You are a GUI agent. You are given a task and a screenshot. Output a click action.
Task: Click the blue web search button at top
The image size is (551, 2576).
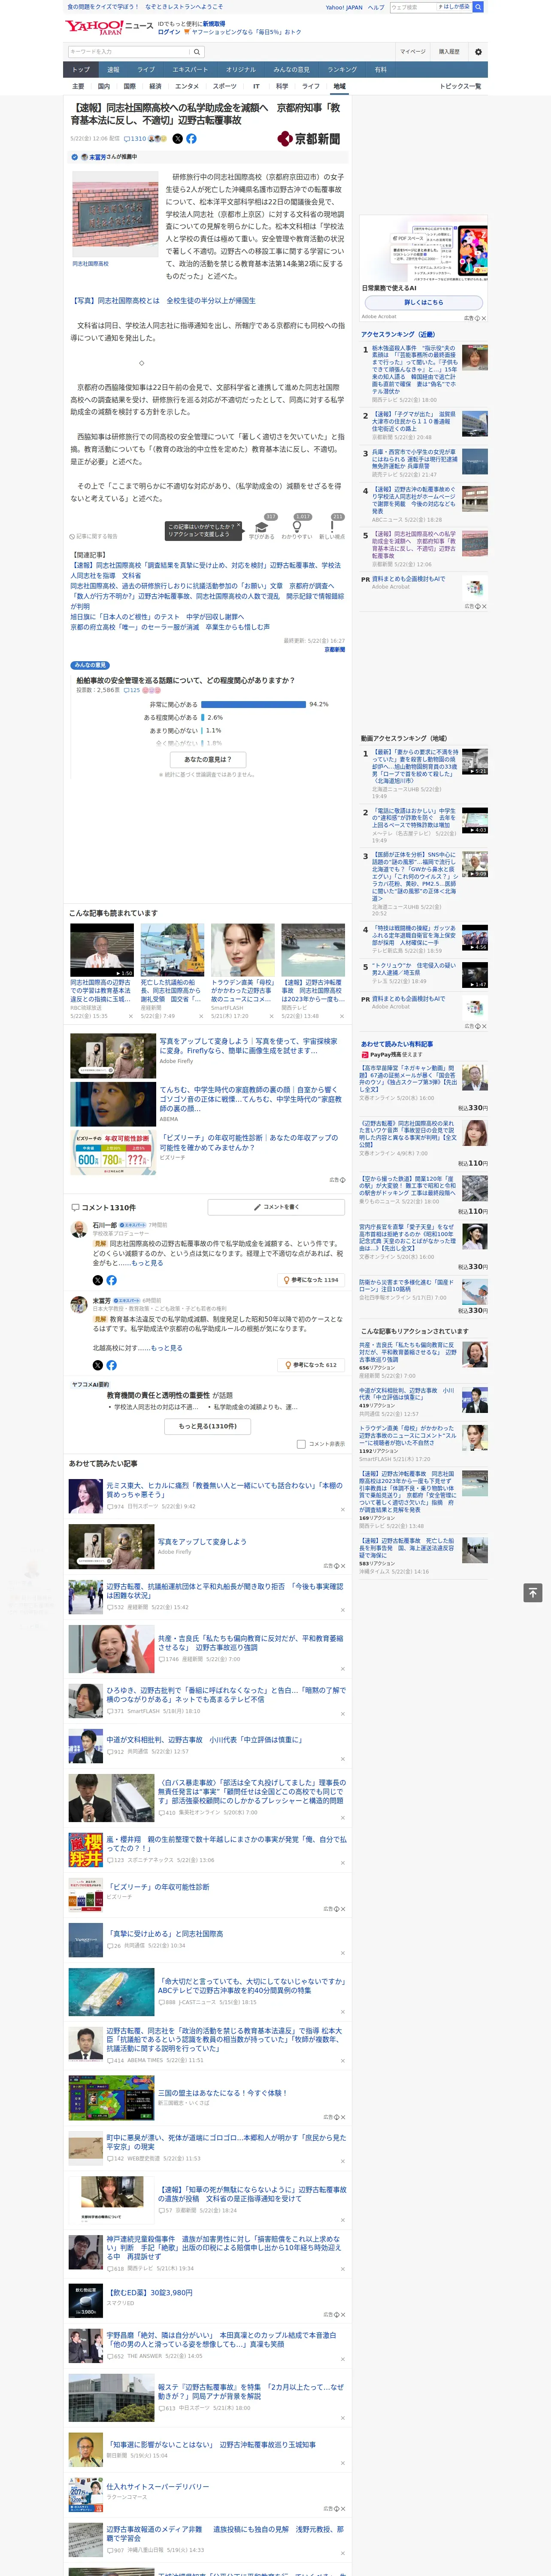click(x=478, y=7)
